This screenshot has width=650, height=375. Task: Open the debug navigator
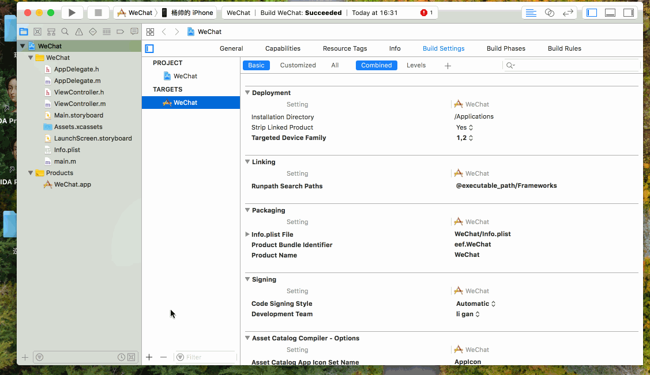(x=107, y=32)
